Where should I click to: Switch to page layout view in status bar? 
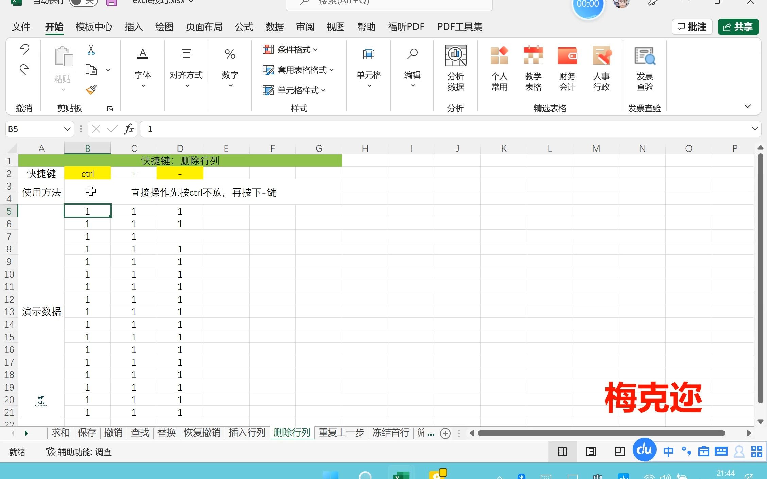click(591, 451)
